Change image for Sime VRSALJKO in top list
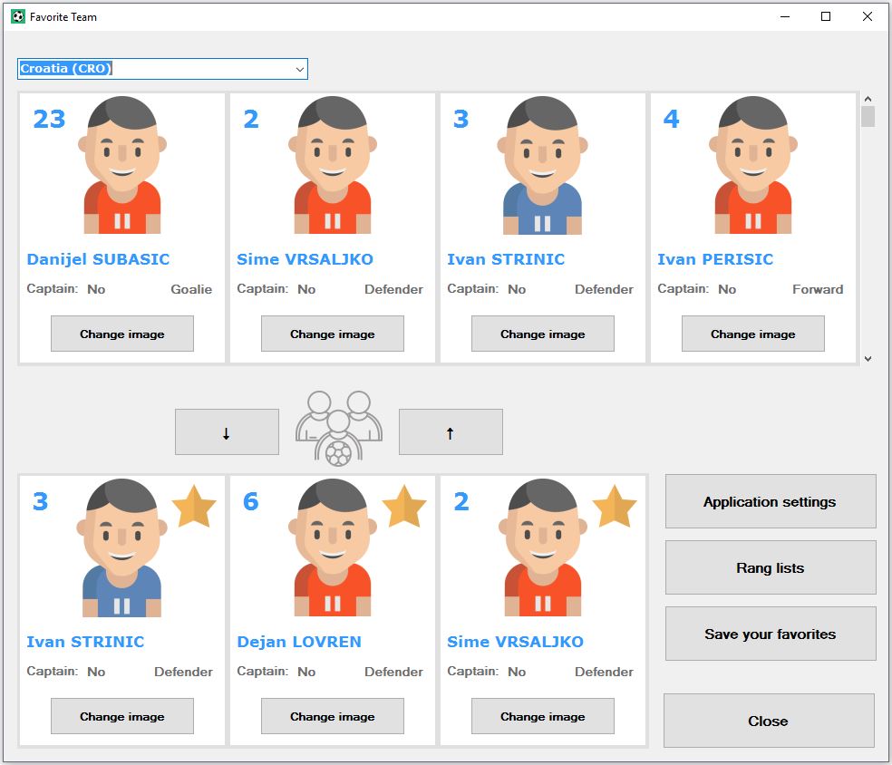Image resolution: width=892 pixels, height=765 pixels. pos(333,334)
